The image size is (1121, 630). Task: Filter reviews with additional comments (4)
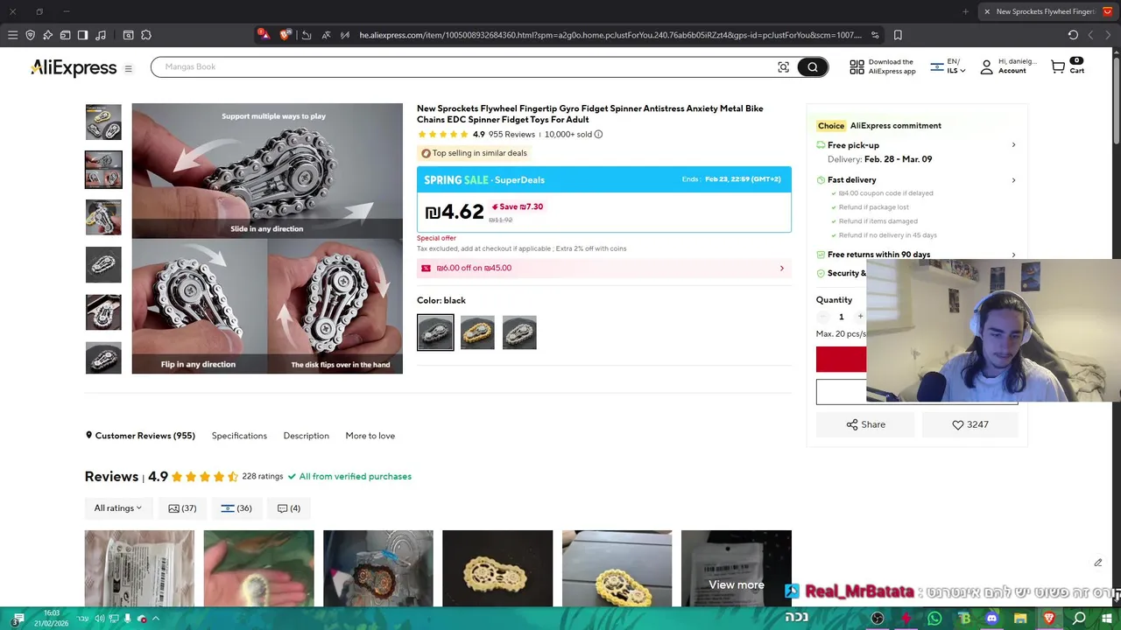[x=289, y=508]
